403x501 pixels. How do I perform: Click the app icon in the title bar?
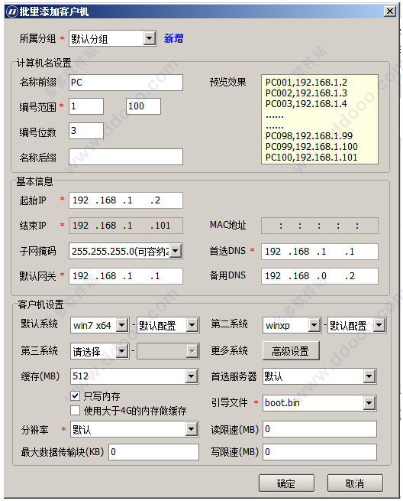[x=12, y=11]
